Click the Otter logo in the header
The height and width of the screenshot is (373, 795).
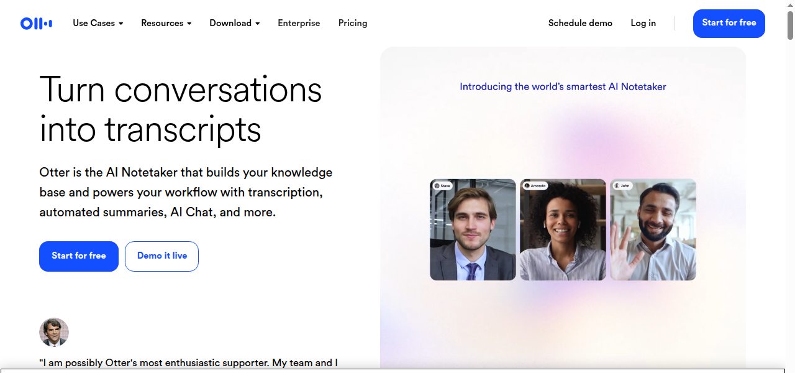pos(36,24)
